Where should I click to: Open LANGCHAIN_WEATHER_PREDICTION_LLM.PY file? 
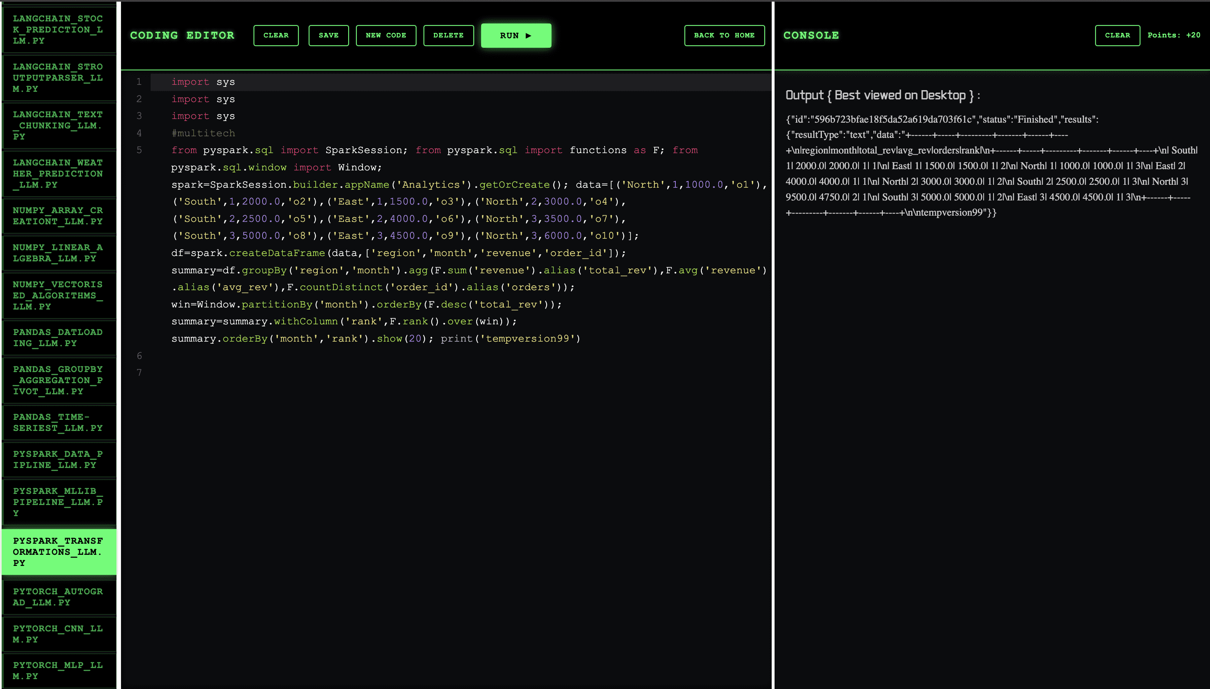[59, 174]
